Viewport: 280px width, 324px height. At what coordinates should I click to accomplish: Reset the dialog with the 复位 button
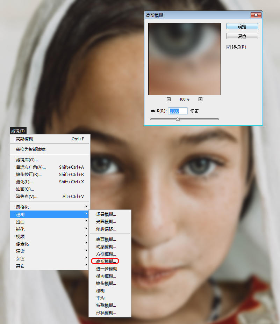242,36
